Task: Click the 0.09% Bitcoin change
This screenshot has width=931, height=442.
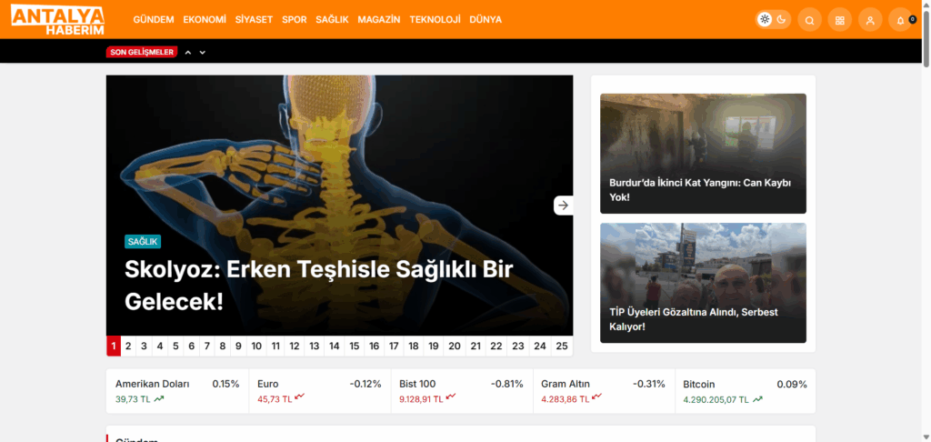Action: [792, 384]
